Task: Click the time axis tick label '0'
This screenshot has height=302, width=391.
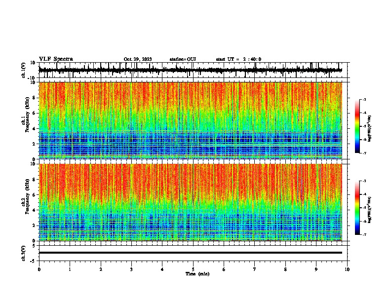Action: coord(39,269)
